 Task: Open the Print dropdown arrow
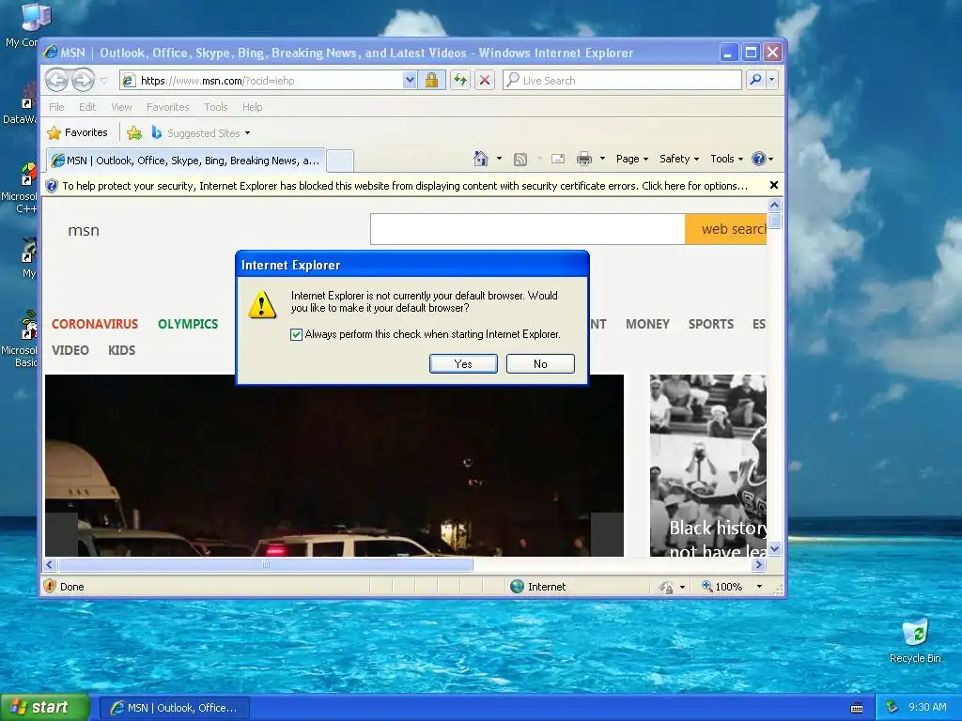point(602,159)
